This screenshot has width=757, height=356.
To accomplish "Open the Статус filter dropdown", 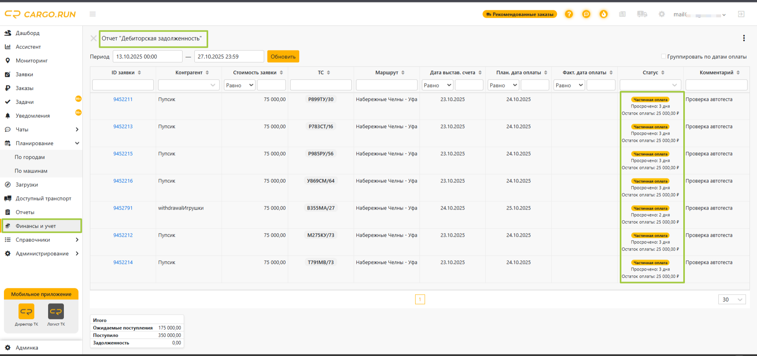I will [651, 85].
